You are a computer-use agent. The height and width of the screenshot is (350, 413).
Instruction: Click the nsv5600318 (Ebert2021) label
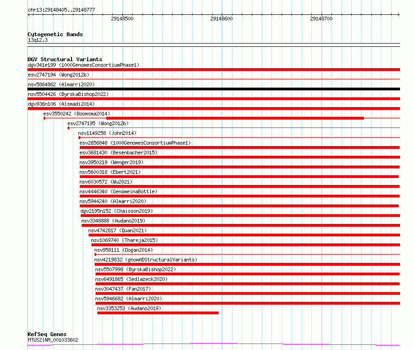(x=110, y=172)
